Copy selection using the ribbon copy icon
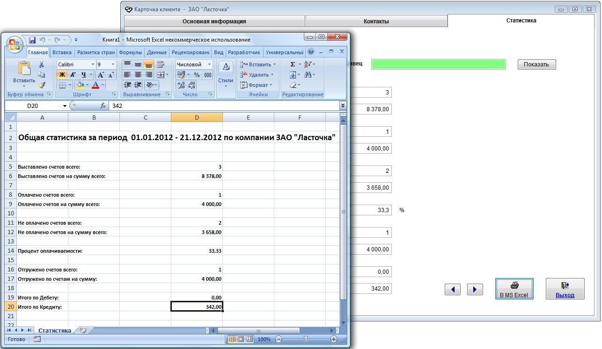Viewport: 602px width, 349px height. point(42,75)
